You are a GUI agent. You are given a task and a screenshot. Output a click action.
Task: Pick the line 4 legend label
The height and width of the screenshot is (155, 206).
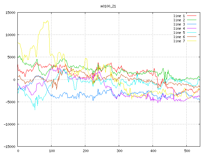179,28
